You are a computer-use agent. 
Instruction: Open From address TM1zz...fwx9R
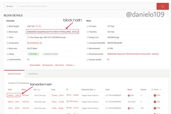58,102
